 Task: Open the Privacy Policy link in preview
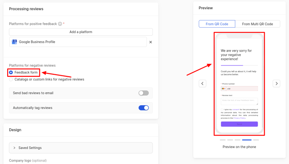coord(239,118)
